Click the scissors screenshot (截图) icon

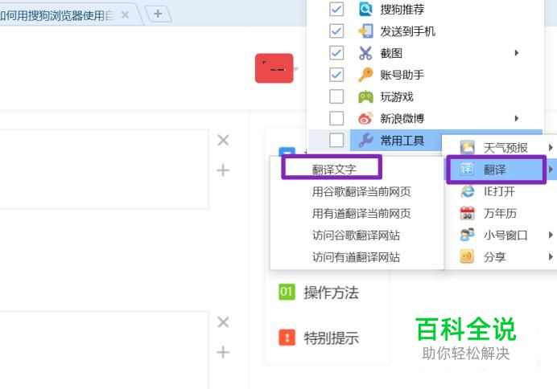(x=365, y=53)
